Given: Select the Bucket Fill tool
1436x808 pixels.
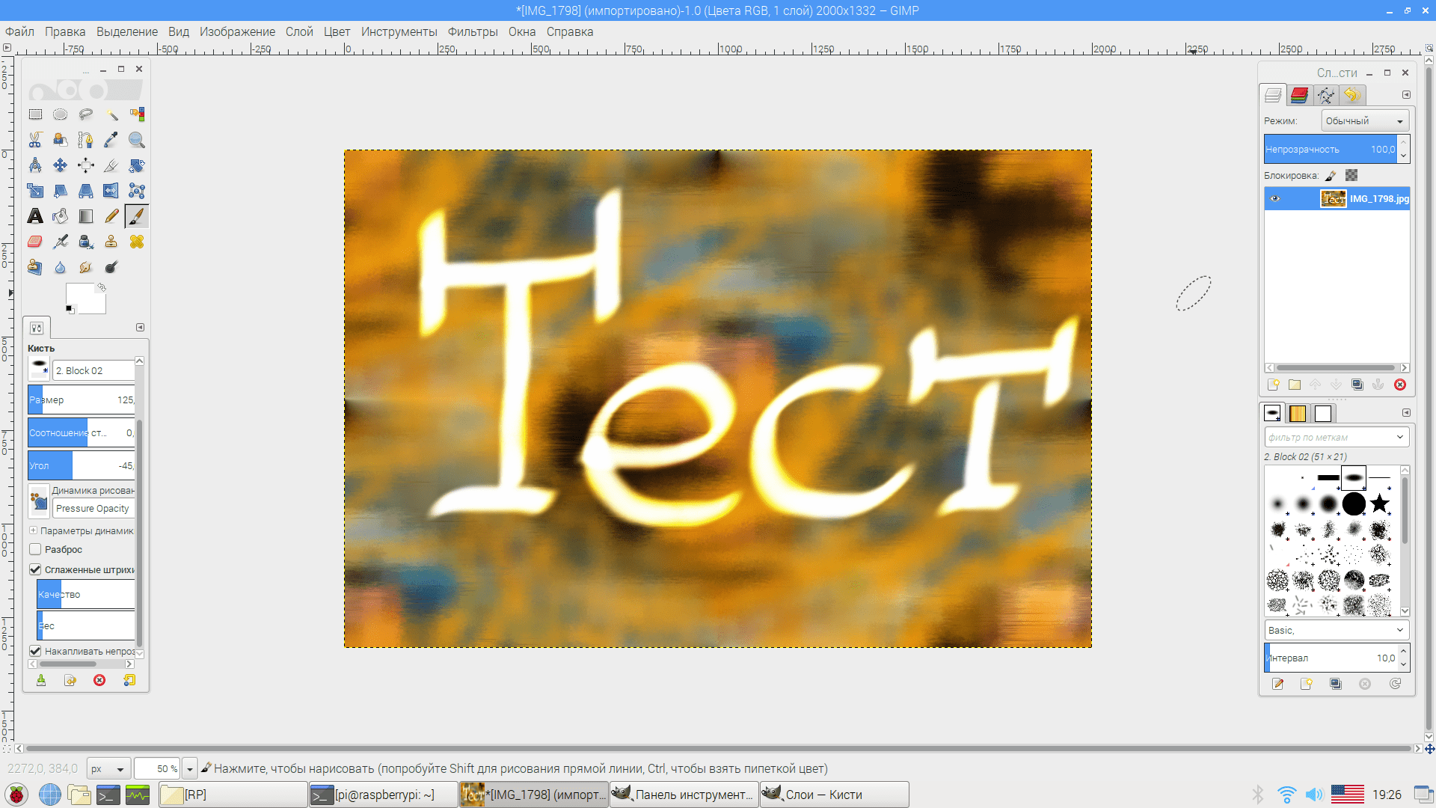Looking at the screenshot, I should (61, 216).
